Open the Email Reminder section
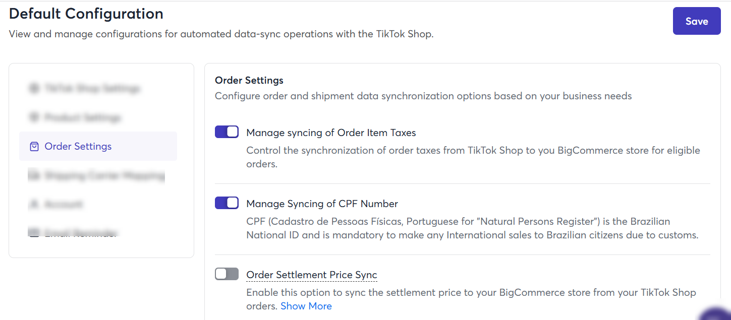This screenshot has width=731, height=320. (98, 233)
